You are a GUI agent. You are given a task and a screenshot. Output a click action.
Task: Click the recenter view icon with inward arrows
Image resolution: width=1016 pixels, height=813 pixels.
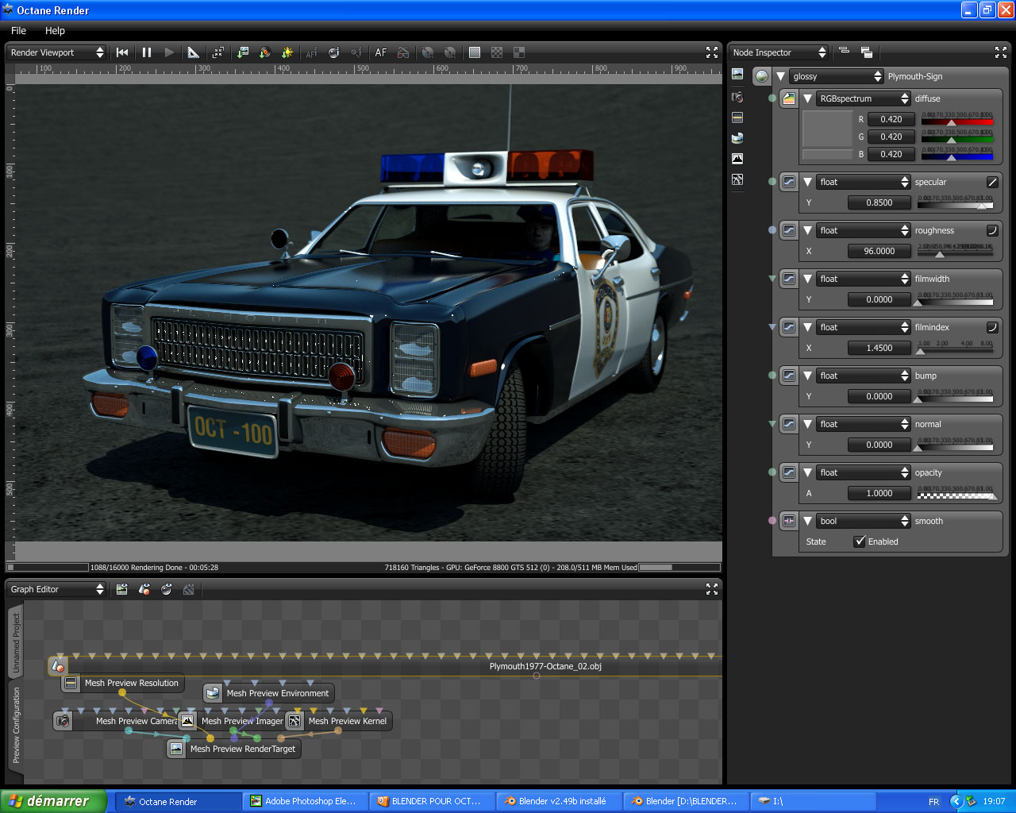[218, 52]
